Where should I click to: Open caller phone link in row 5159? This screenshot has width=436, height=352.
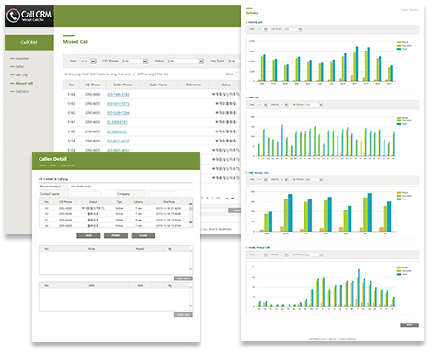[118, 141]
